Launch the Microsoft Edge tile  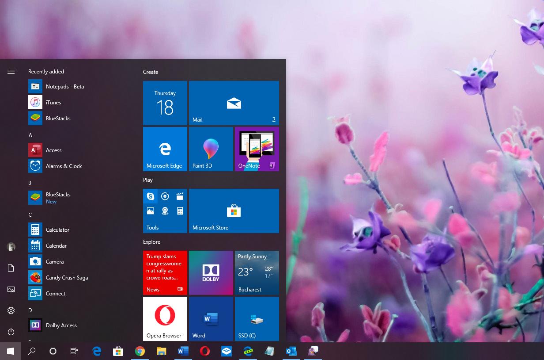[x=165, y=149]
